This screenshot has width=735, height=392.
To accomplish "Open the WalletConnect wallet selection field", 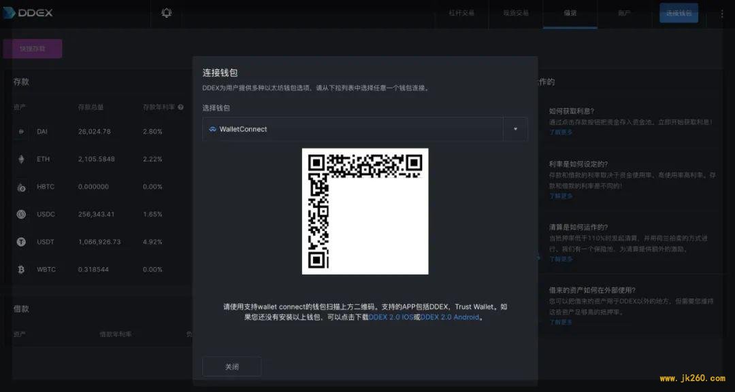I will coord(365,129).
